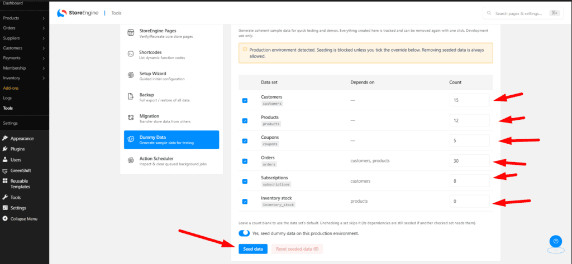
Task: Click the Reusable Templates grid icon
Action: 4,180
